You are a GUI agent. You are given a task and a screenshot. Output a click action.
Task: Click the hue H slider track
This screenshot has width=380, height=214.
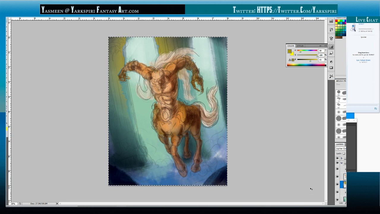307,51
